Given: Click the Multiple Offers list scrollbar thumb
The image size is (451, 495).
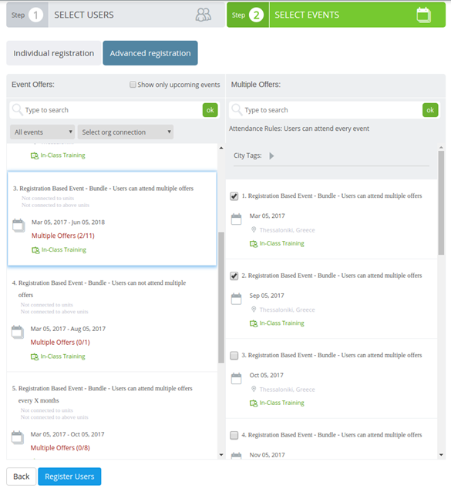Looking at the screenshot, I should [x=441, y=202].
